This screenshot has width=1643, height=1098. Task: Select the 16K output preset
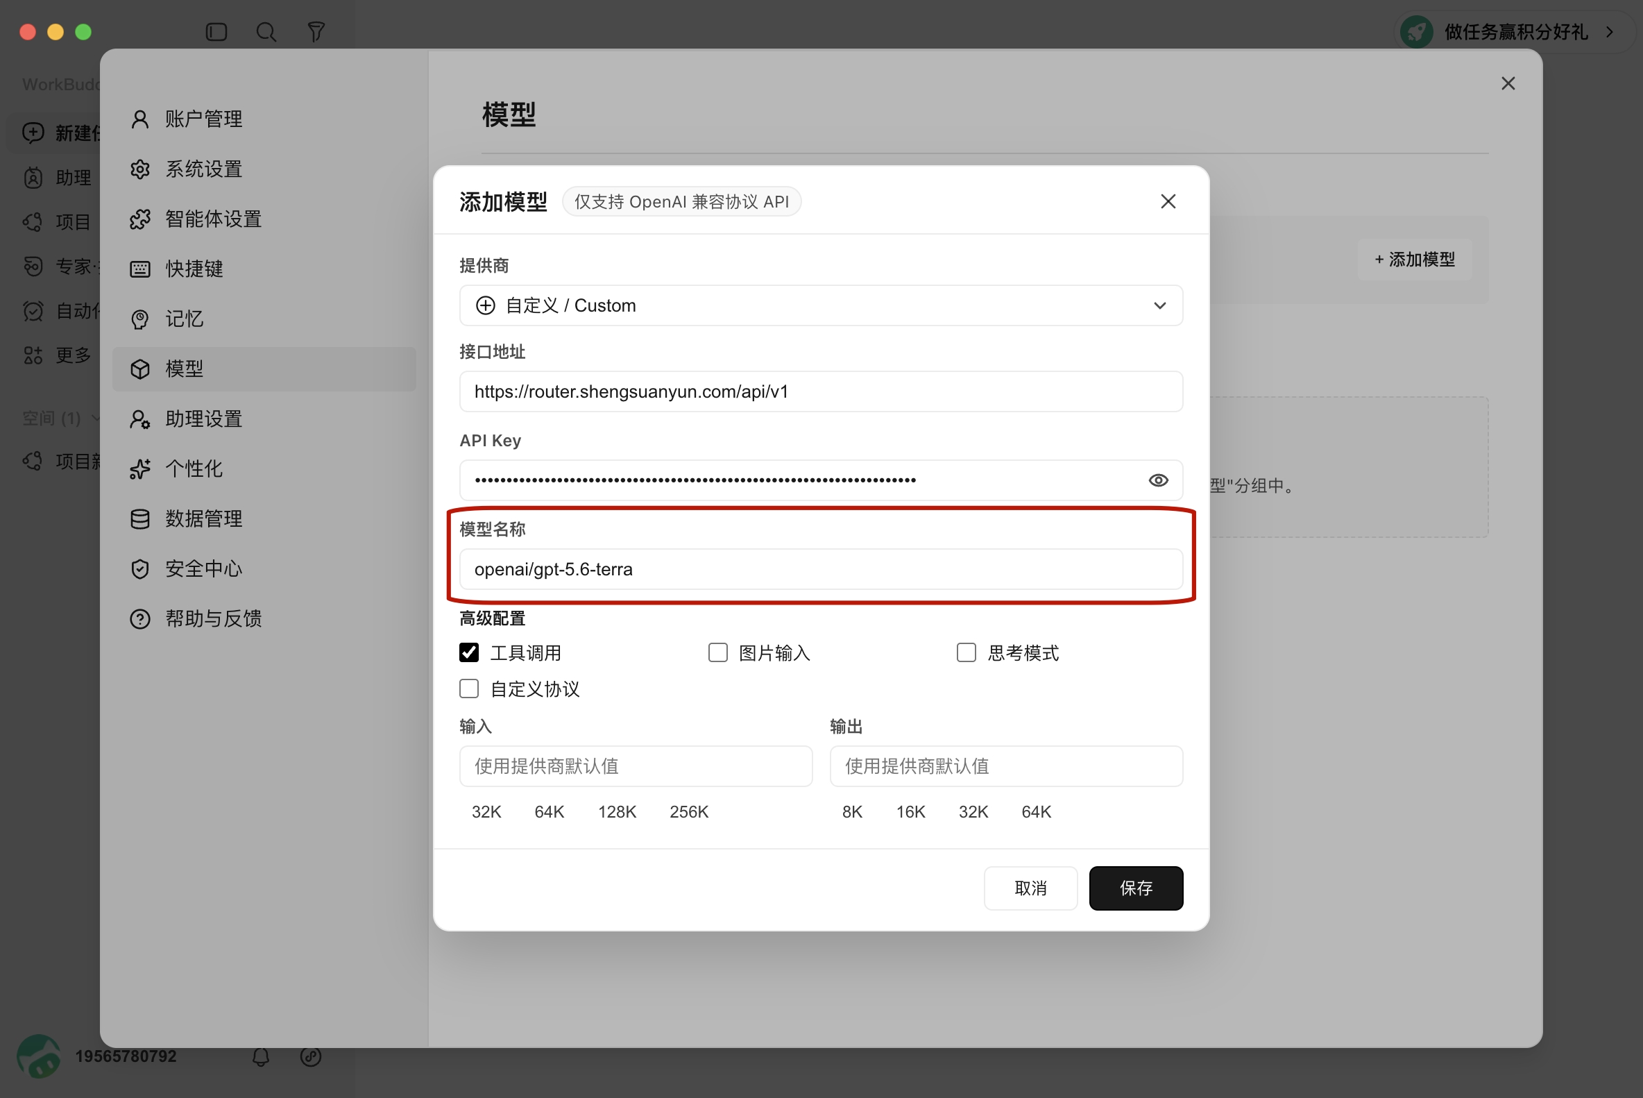click(x=911, y=812)
